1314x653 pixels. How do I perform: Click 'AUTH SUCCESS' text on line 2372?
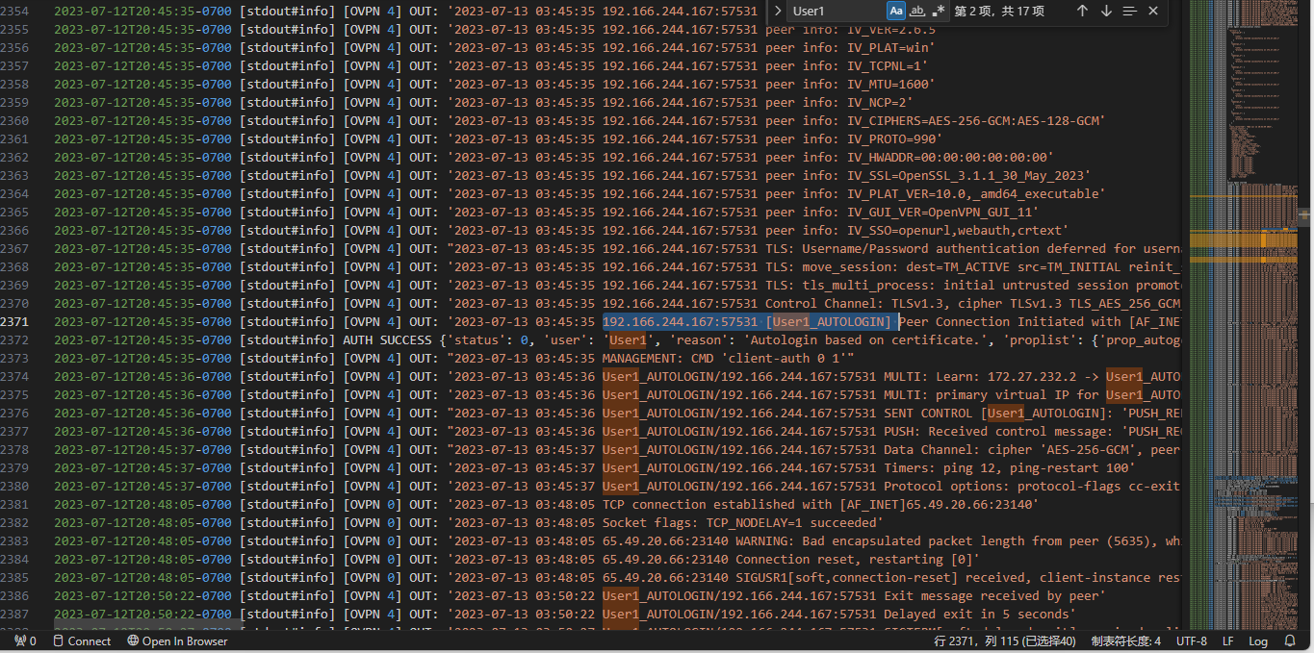388,339
